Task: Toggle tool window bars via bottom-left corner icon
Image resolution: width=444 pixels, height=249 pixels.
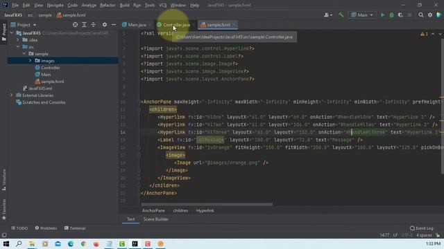Action: [x=4, y=235]
